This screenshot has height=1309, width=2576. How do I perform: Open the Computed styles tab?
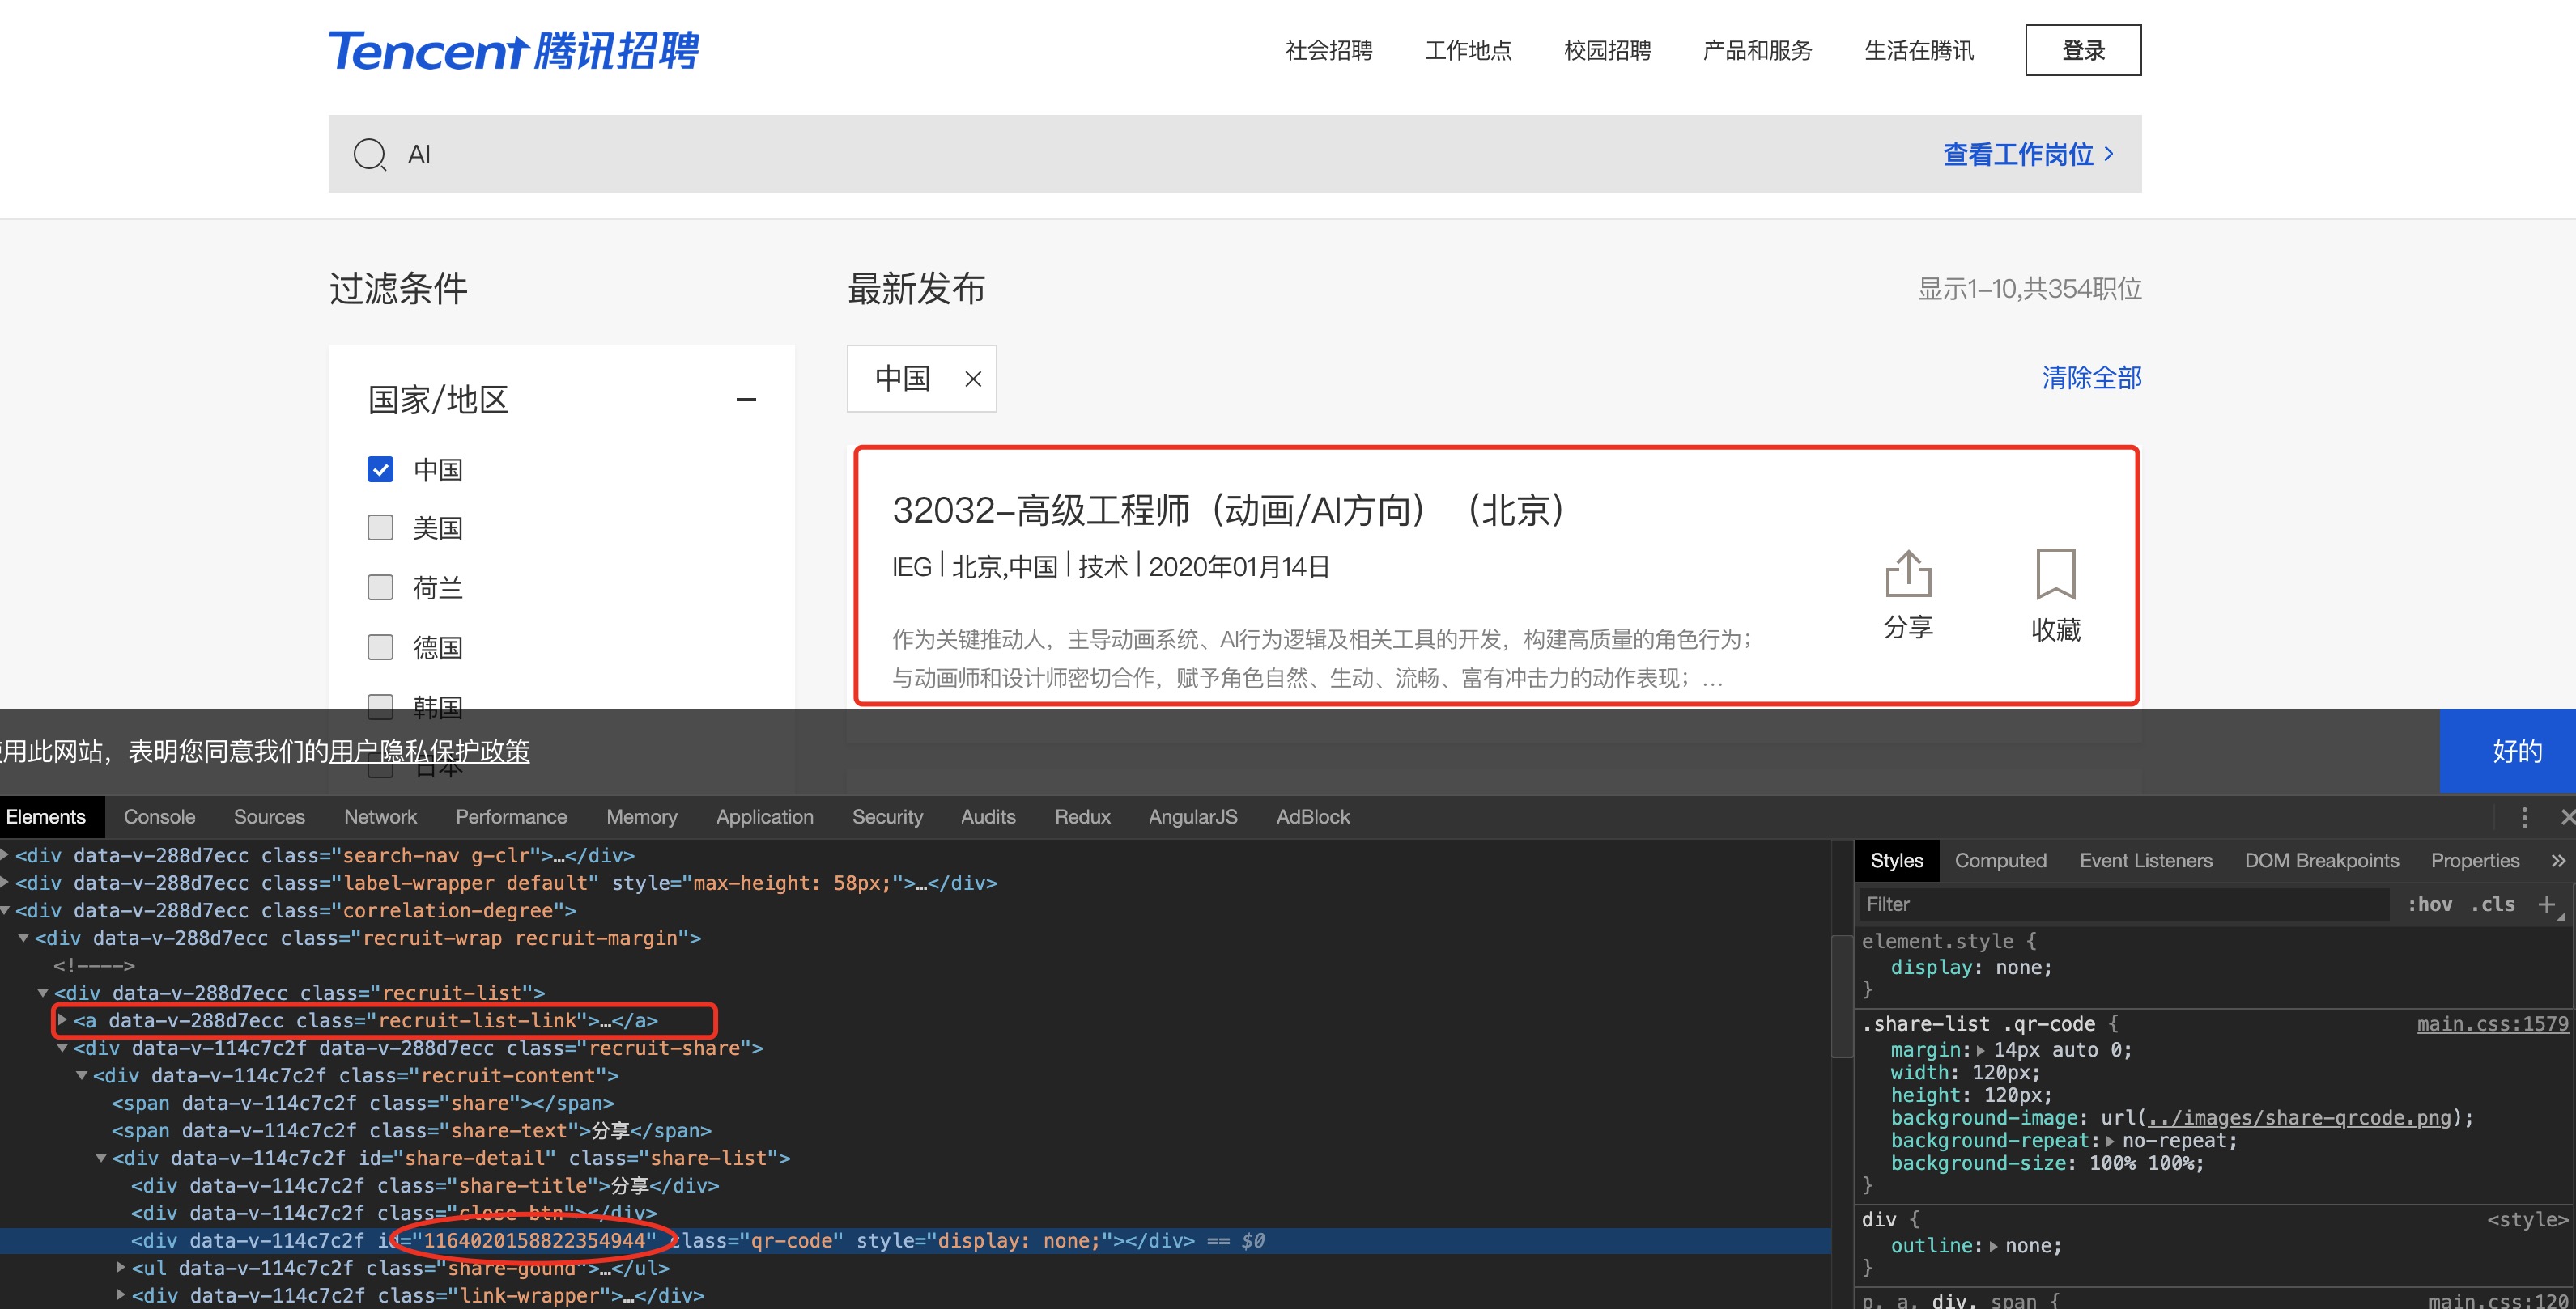2000,860
